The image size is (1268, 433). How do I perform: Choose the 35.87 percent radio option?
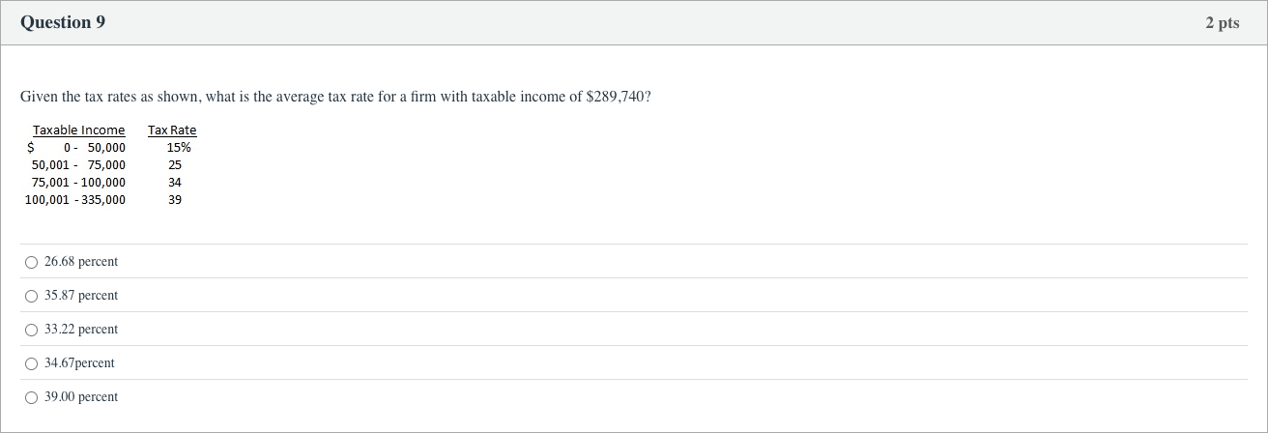pyautogui.click(x=32, y=296)
